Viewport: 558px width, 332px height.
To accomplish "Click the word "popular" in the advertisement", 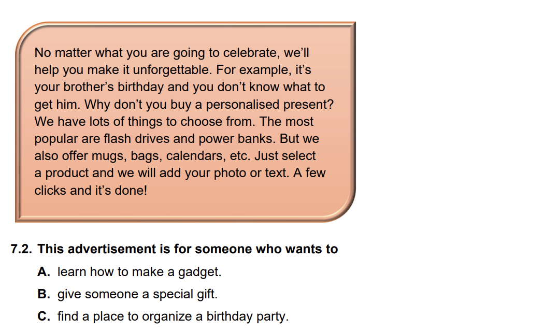I will tap(54, 139).
